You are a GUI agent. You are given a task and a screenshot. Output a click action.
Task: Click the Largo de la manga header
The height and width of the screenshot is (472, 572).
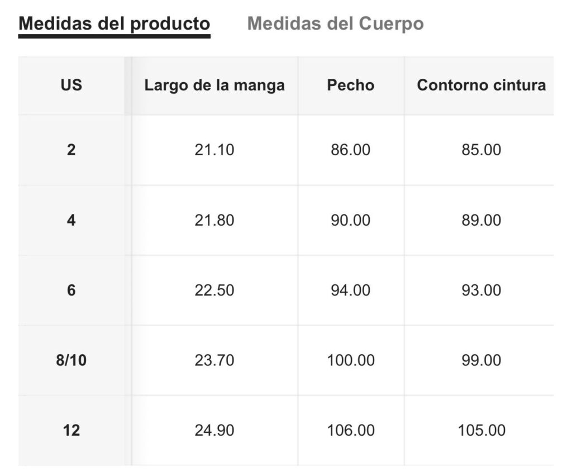click(x=214, y=85)
